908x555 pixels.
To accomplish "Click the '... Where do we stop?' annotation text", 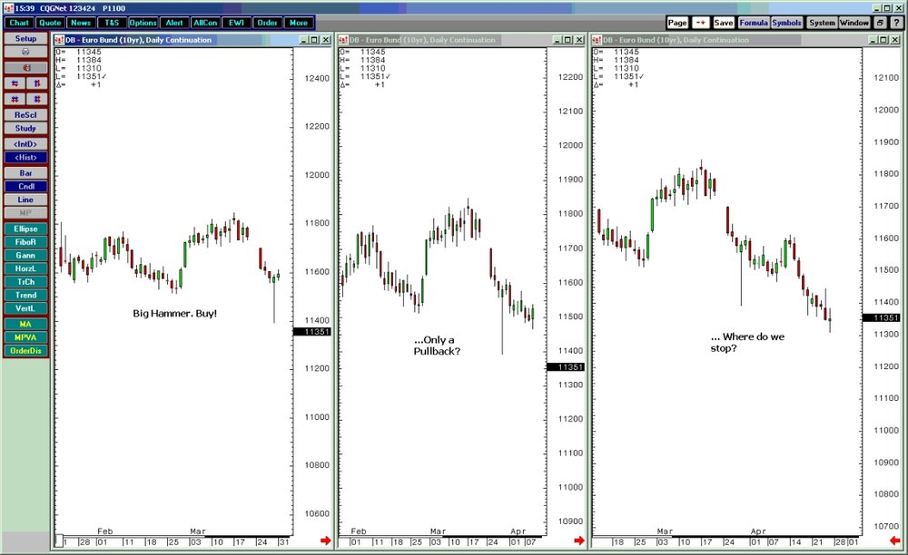I will coord(747,342).
